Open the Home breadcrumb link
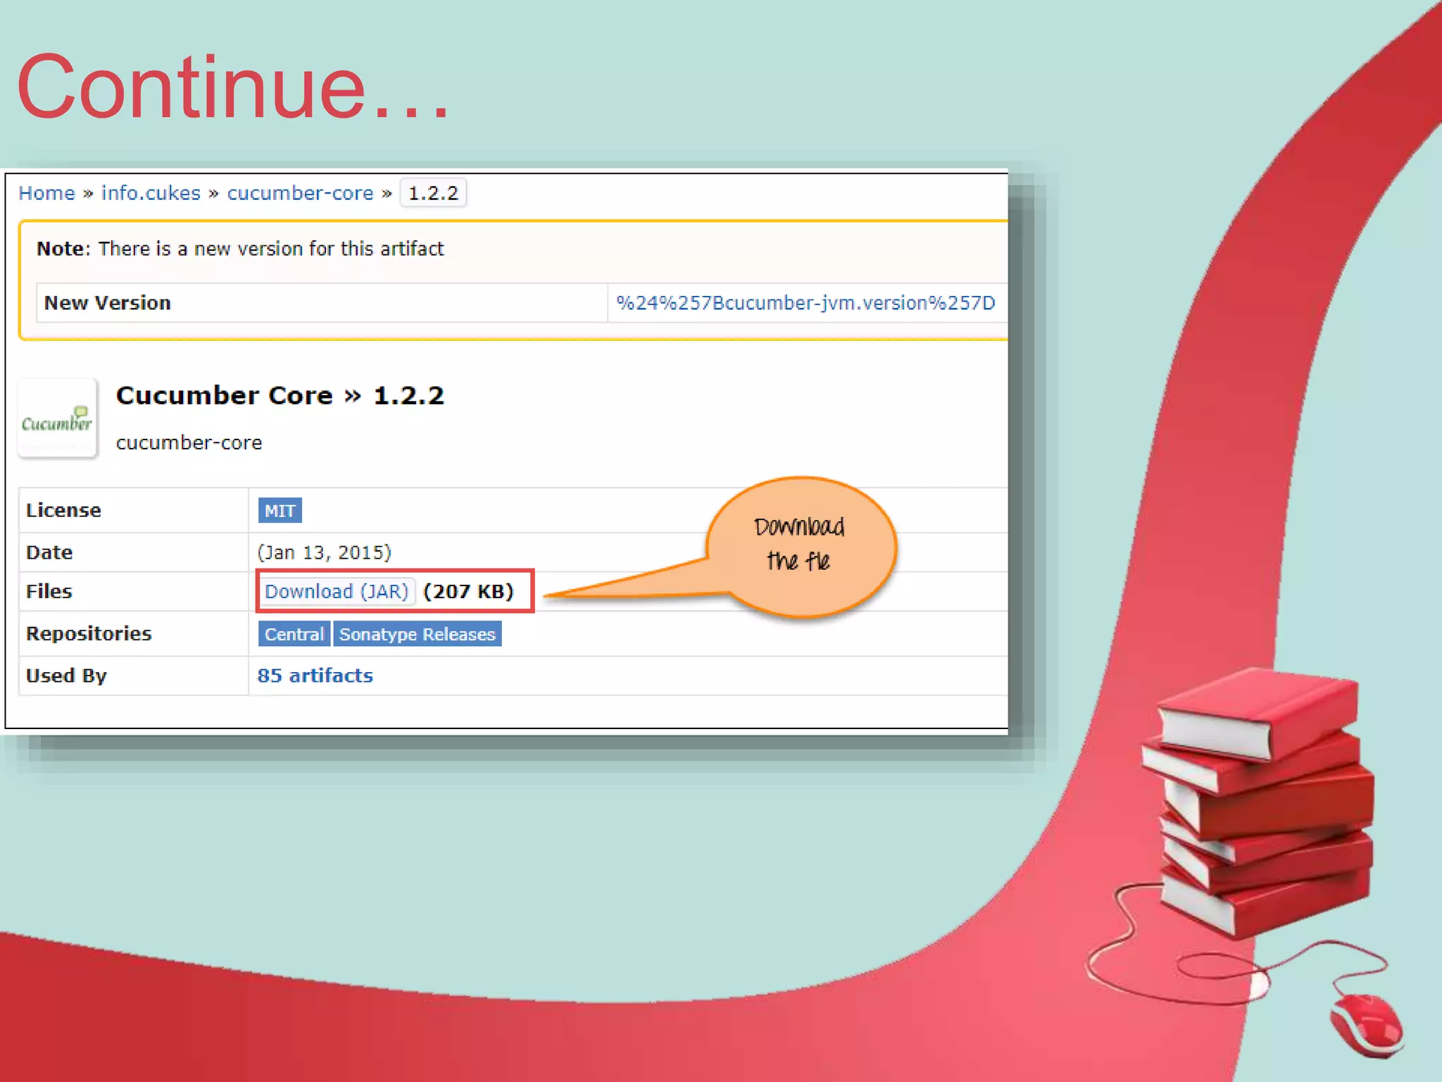Viewport: 1442px width, 1082px height. pos(46,193)
